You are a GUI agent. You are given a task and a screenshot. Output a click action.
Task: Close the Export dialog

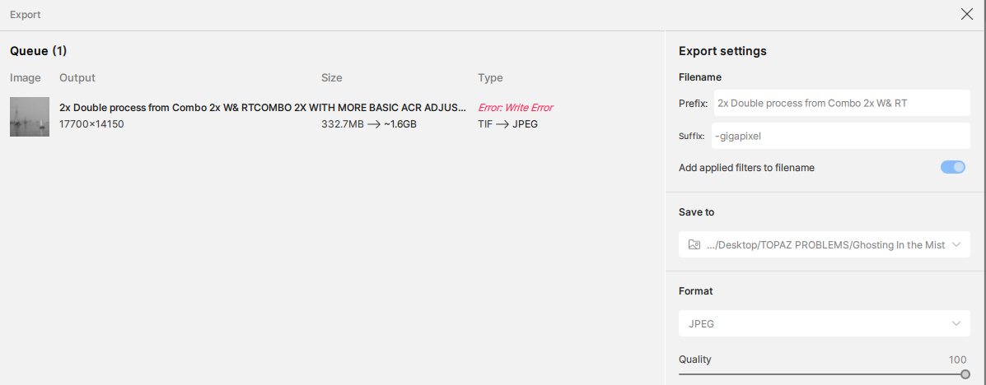click(967, 14)
